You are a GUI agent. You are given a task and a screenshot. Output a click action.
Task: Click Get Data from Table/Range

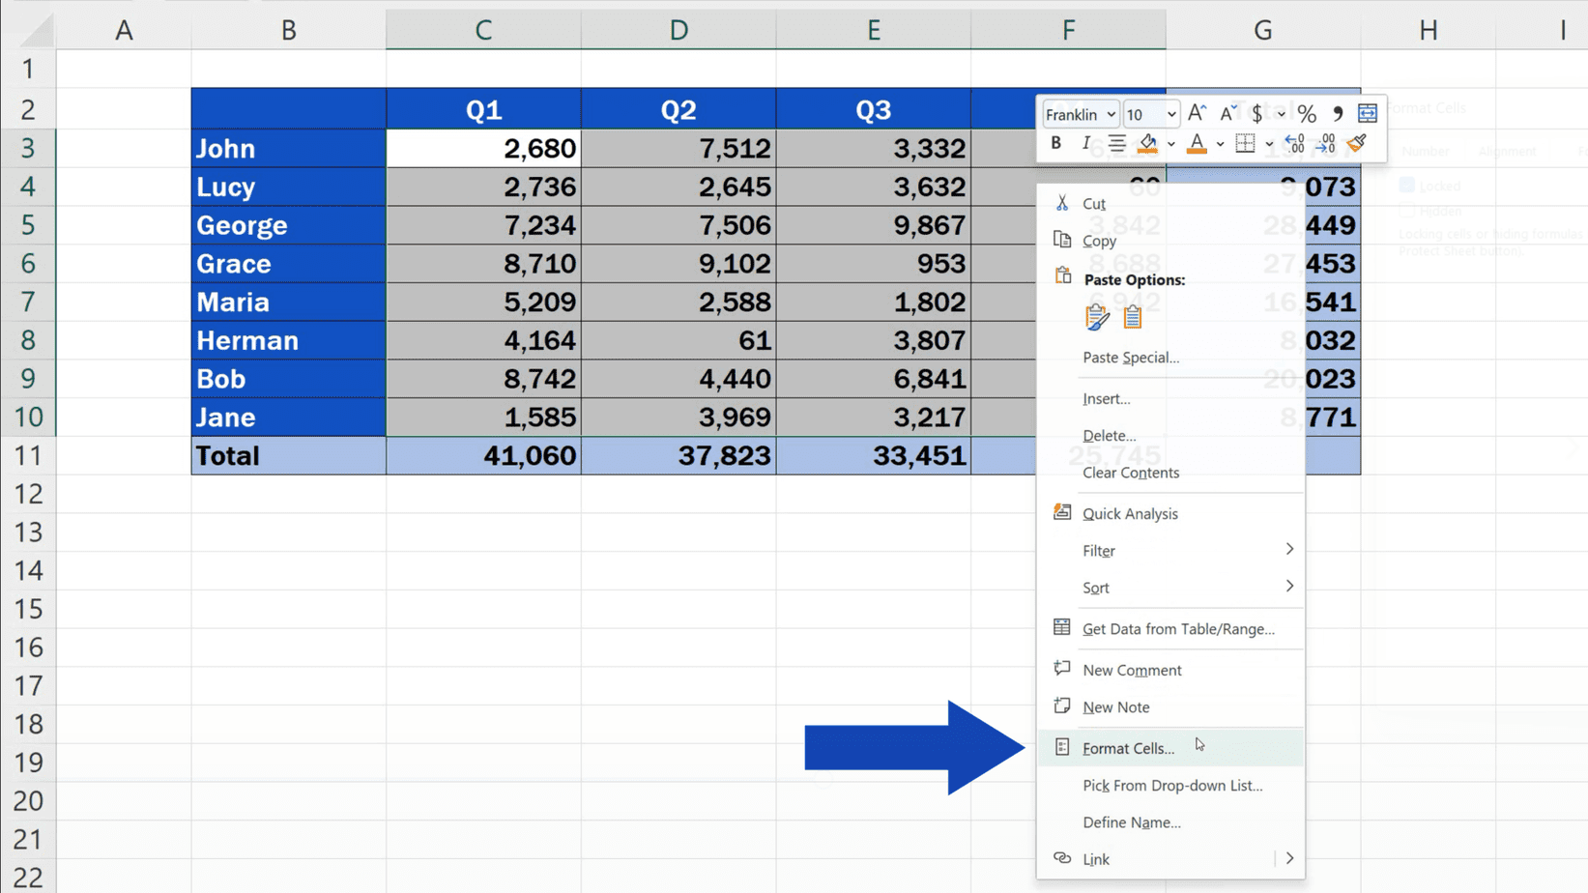1177,628
